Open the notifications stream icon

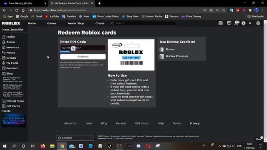pos(221,23)
